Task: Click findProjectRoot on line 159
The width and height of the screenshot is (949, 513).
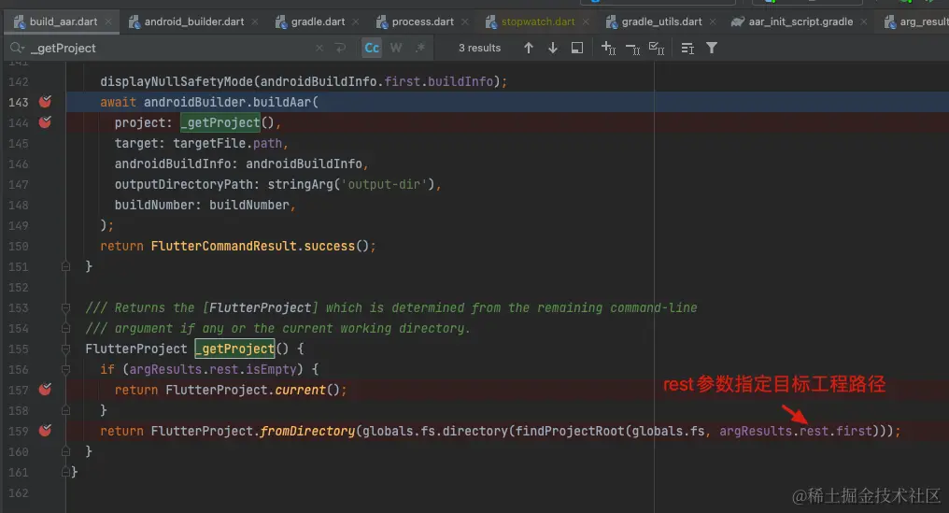Action: click(x=570, y=431)
